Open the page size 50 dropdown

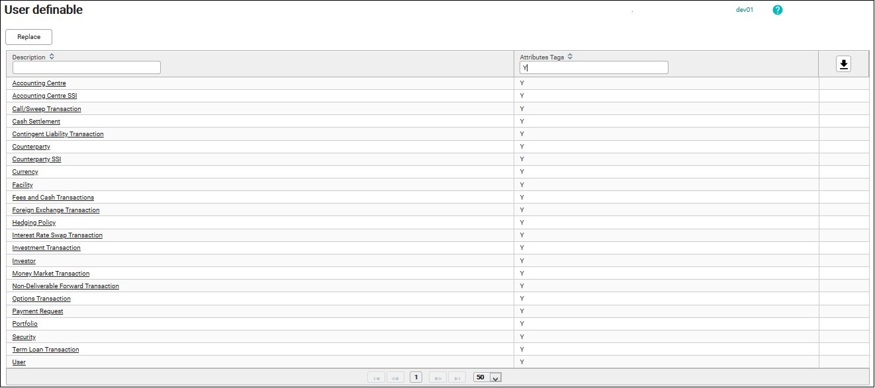coord(496,377)
